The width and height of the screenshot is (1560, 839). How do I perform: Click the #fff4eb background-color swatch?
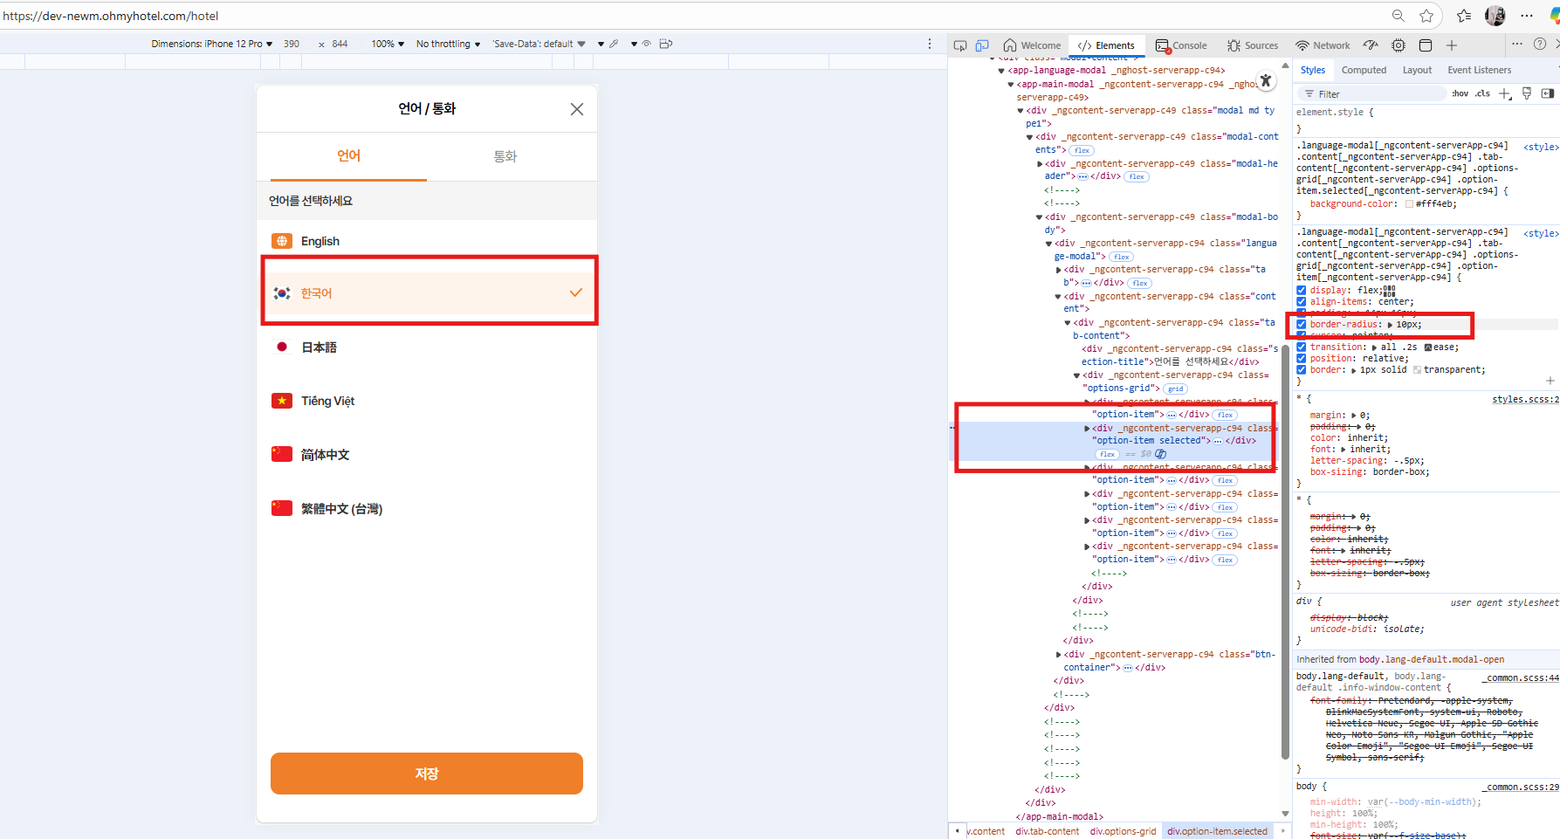1409,204
